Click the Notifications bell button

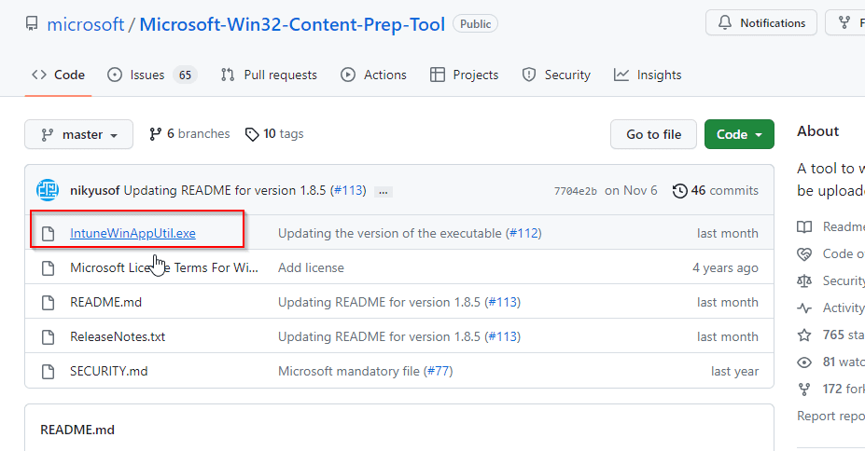coord(760,23)
